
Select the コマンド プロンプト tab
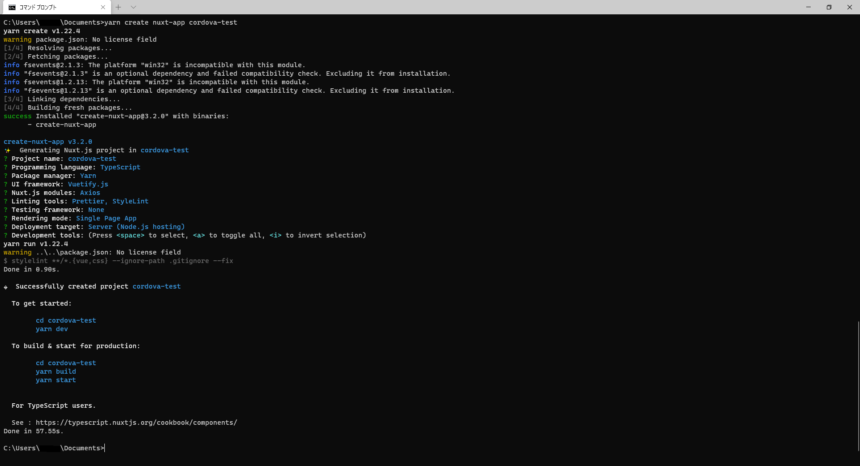click(x=56, y=7)
